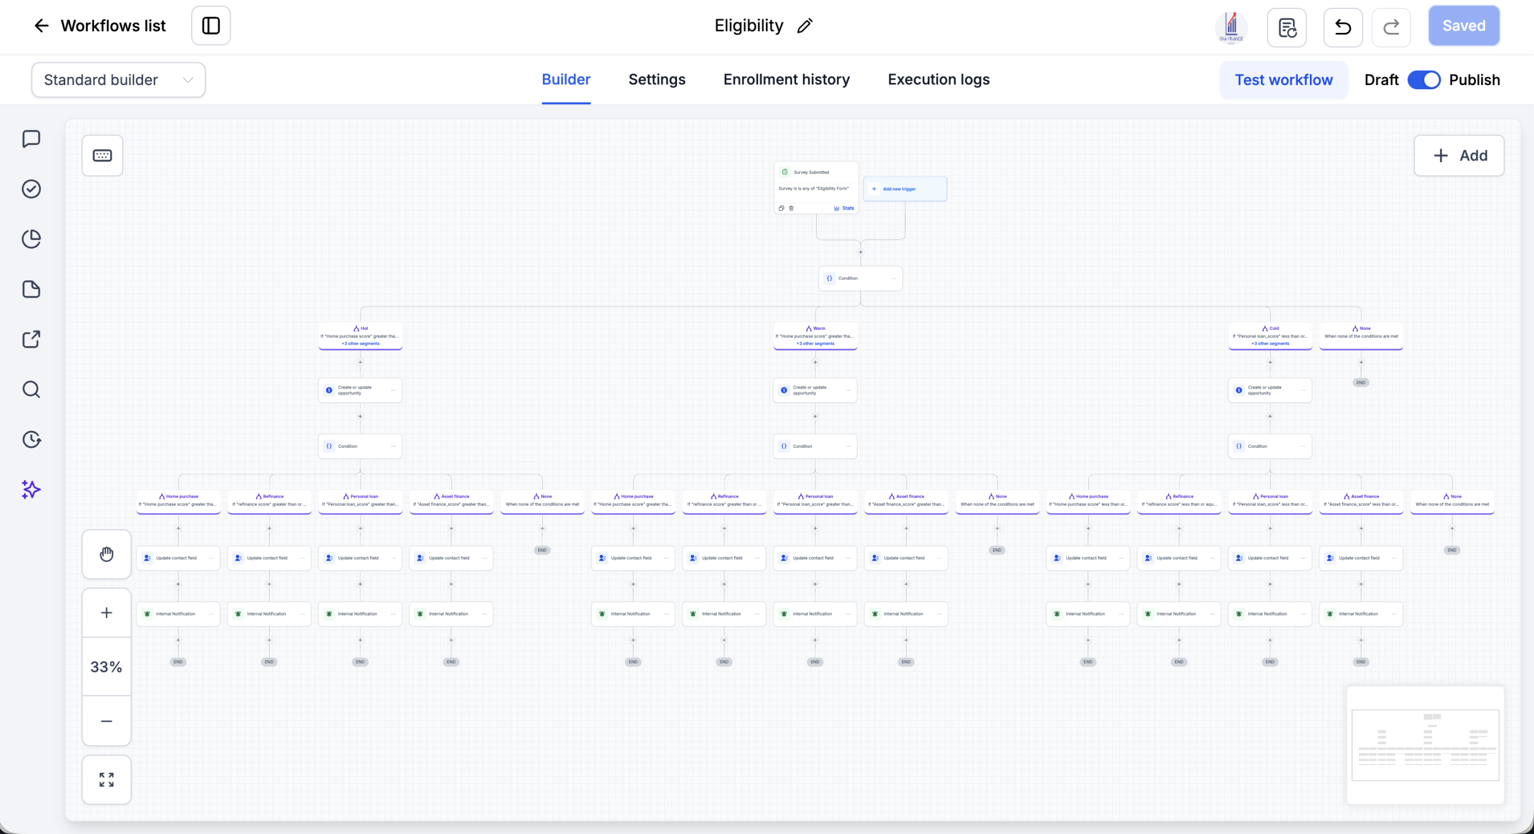Toggle the sidebar panel layout icon
1534x834 pixels.
point(211,26)
